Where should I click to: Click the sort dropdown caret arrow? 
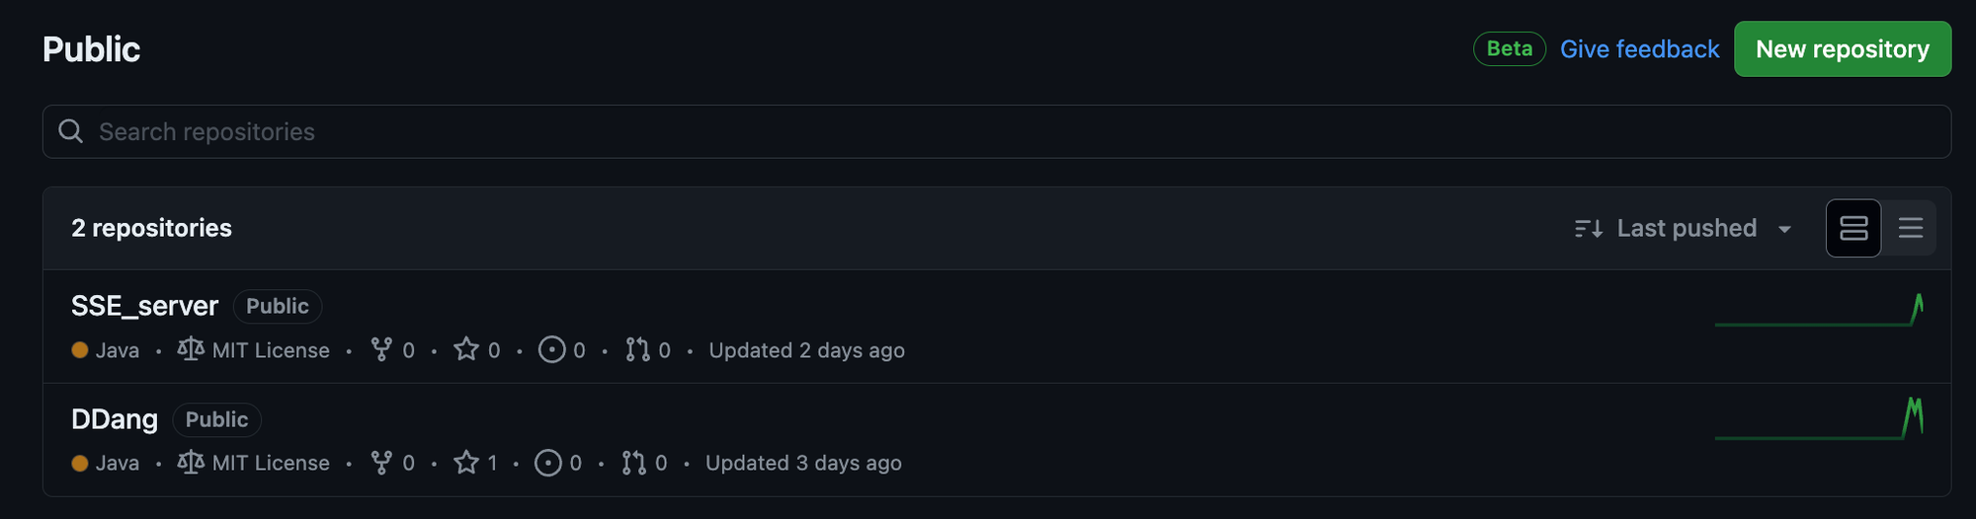(1784, 229)
